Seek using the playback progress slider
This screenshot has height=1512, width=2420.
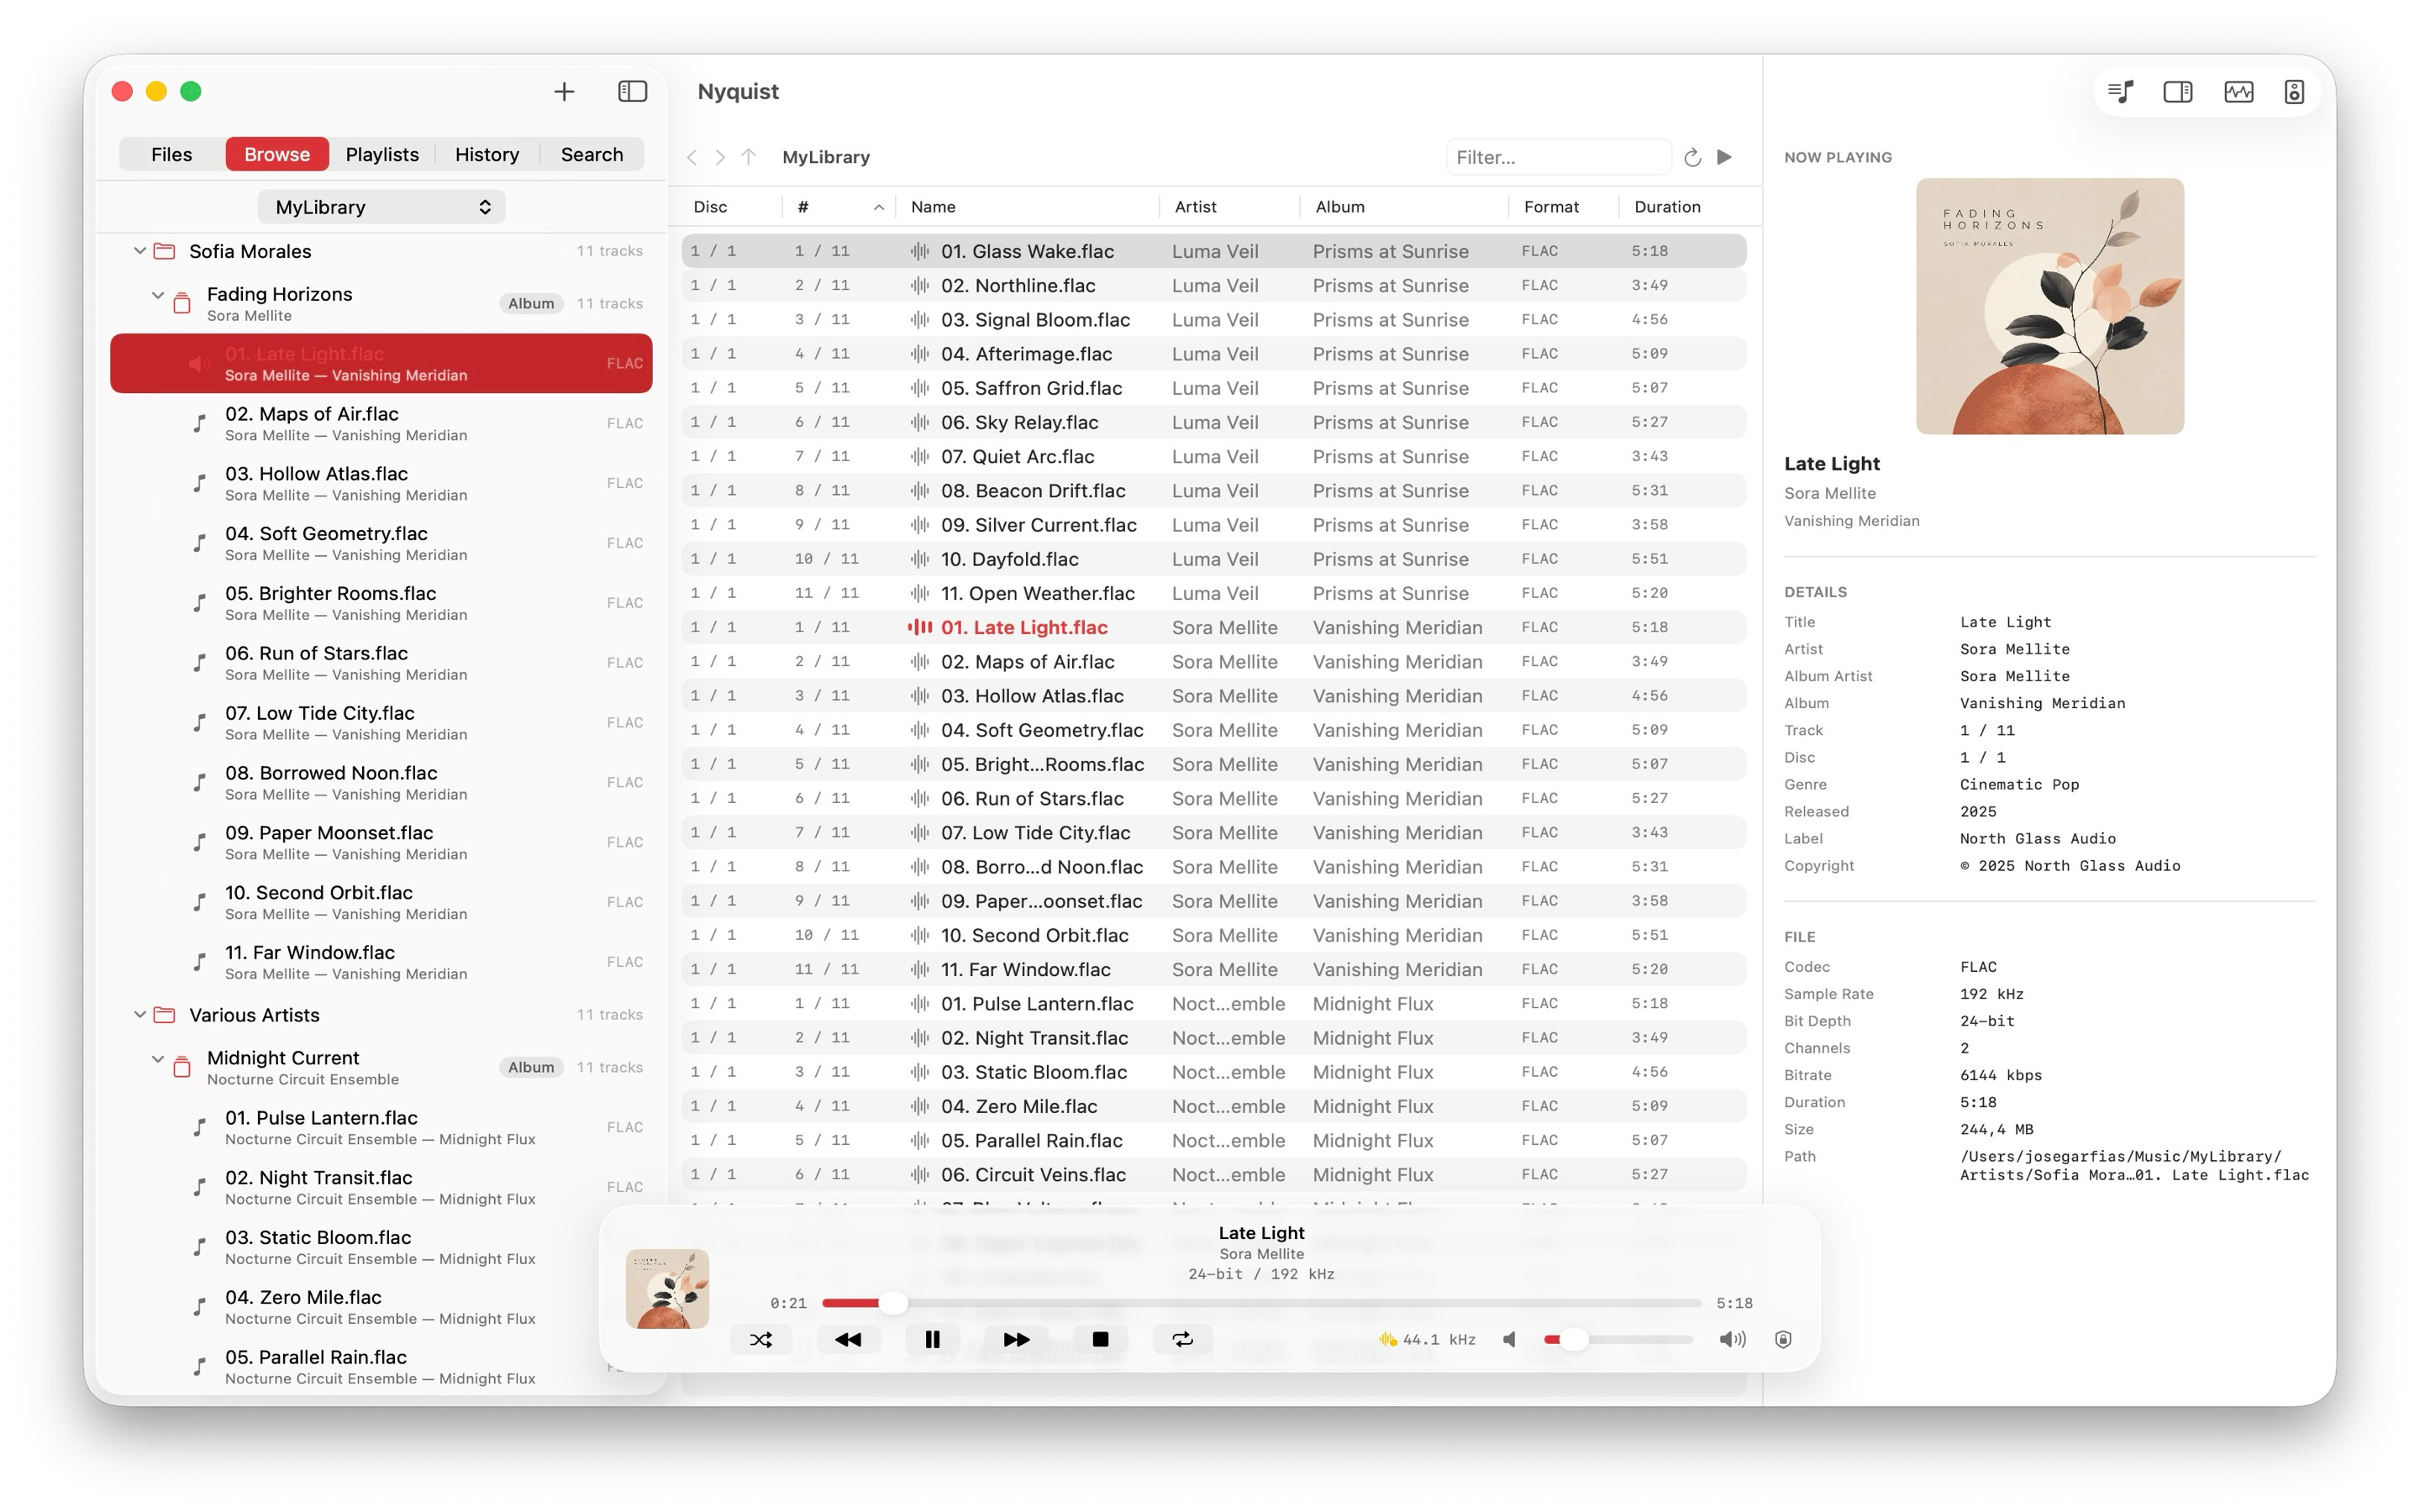(1261, 1303)
